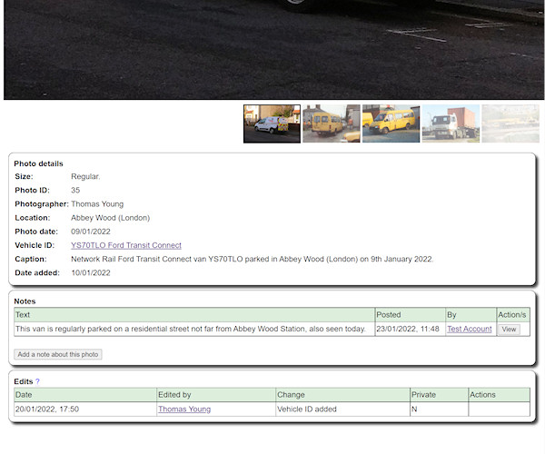Select the faded last thumbnail
This screenshot has width=545, height=454.
pos(510,124)
